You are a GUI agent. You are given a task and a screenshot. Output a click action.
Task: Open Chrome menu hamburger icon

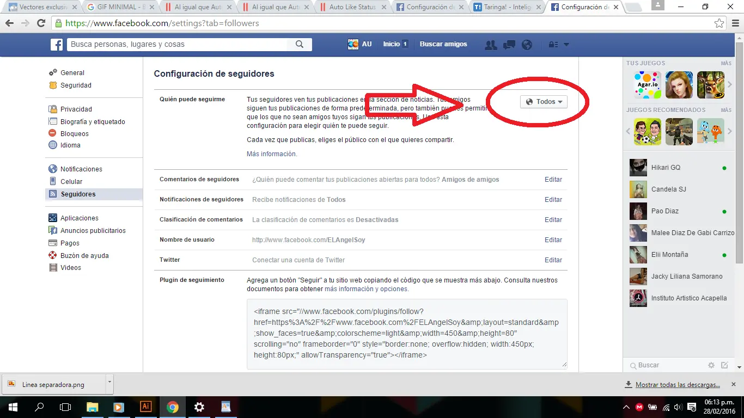(734, 23)
